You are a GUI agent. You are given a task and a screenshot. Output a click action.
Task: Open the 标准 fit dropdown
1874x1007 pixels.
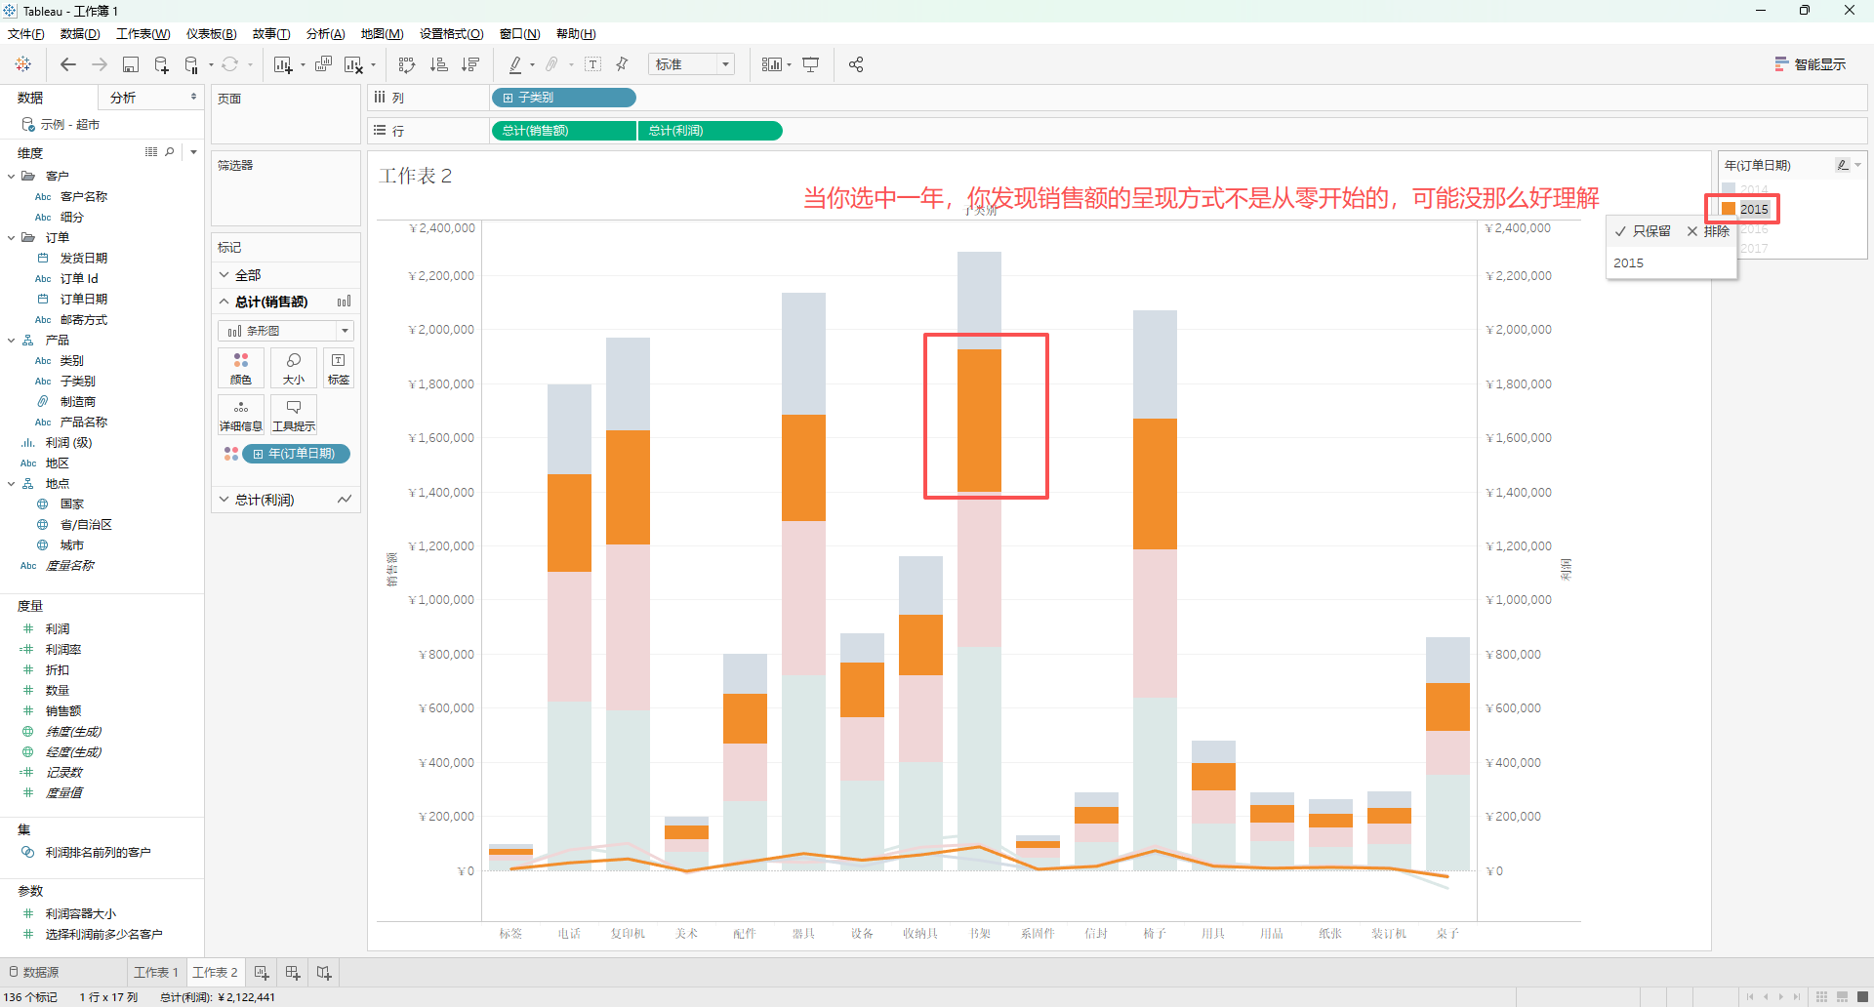pos(692,64)
